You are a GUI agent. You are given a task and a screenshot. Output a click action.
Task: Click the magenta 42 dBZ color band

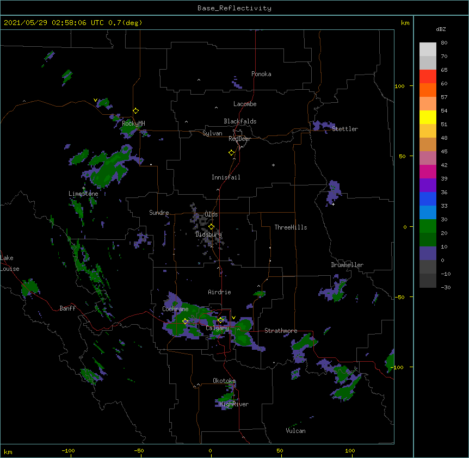[x=428, y=171]
